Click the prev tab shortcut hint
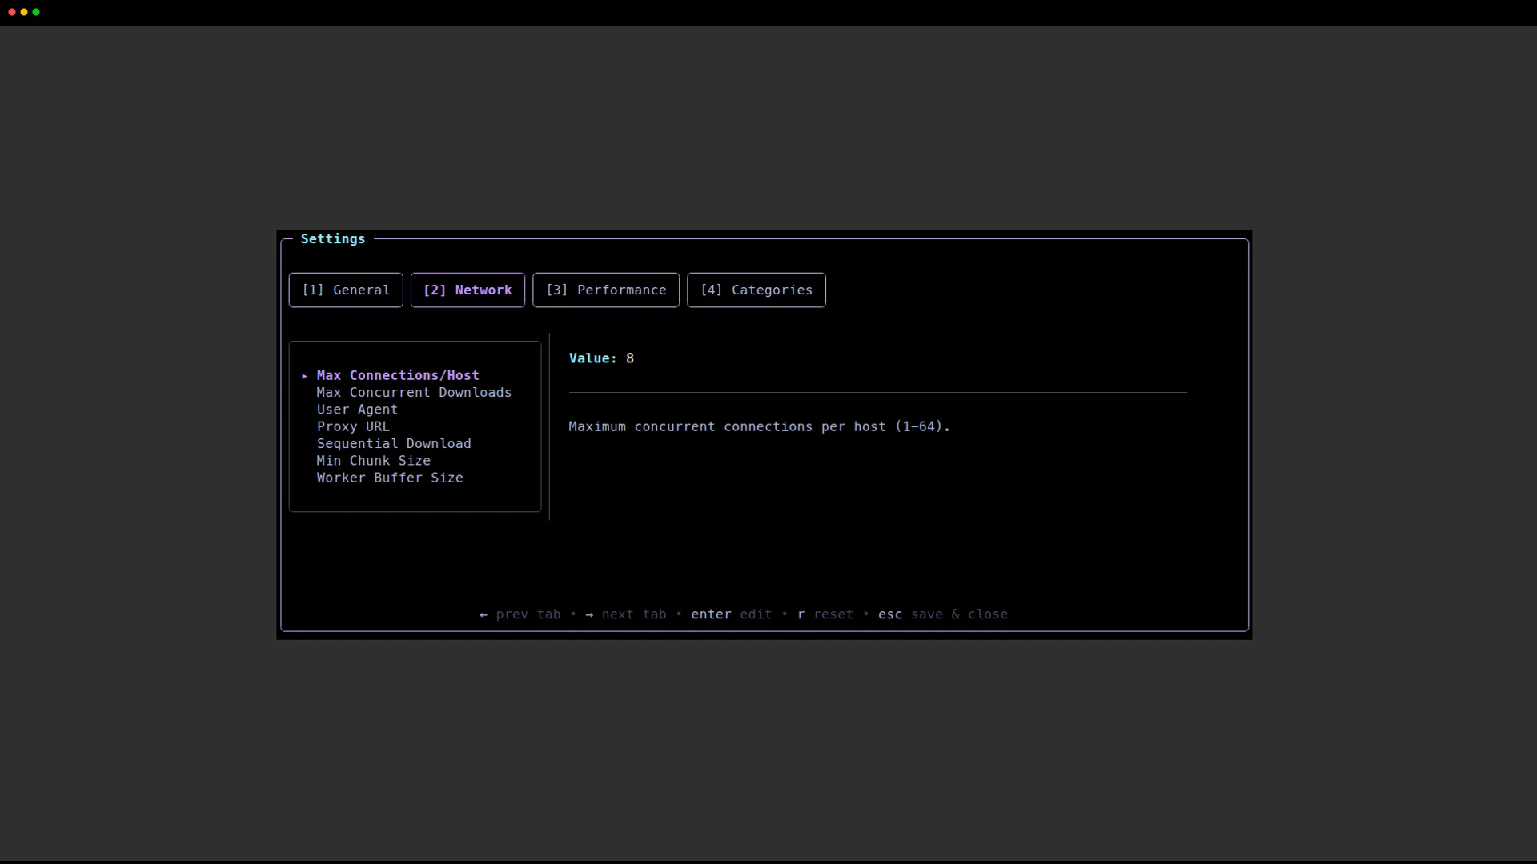This screenshot has width=1537, height=864. 520,614
